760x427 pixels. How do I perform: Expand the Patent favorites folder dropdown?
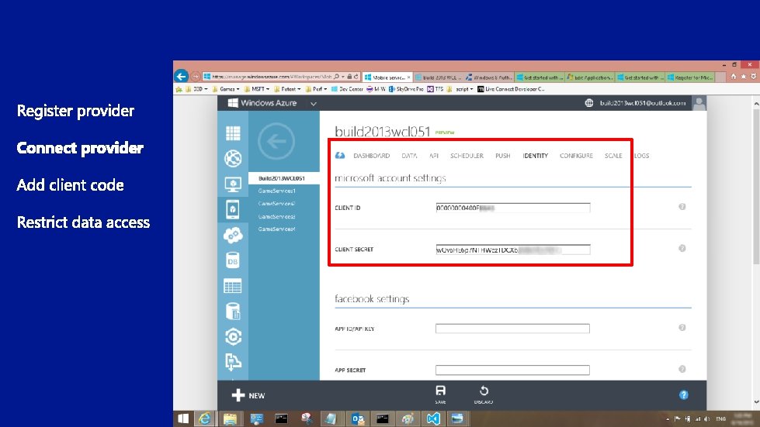point(299,89)
